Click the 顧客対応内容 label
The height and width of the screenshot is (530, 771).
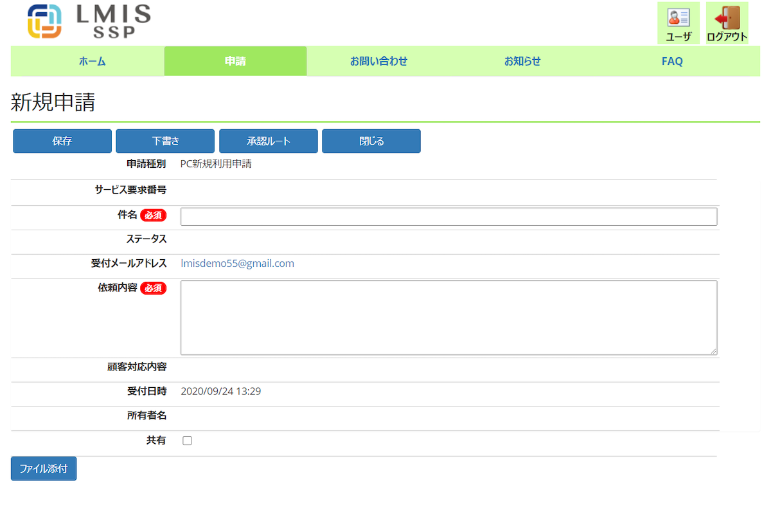click(x=137, y=367)
